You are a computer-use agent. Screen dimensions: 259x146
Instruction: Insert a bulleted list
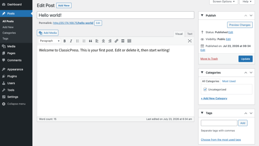tap(77, 41)
